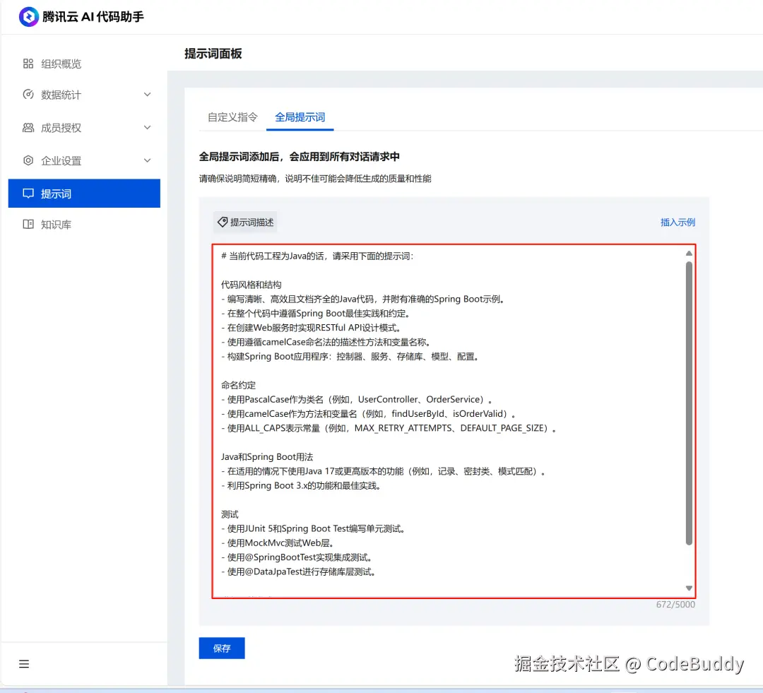This screenshot has height=693, width=763.
Task: Select the 组织概览 grid icon in sidebar
Action: [x=28, y=63]
